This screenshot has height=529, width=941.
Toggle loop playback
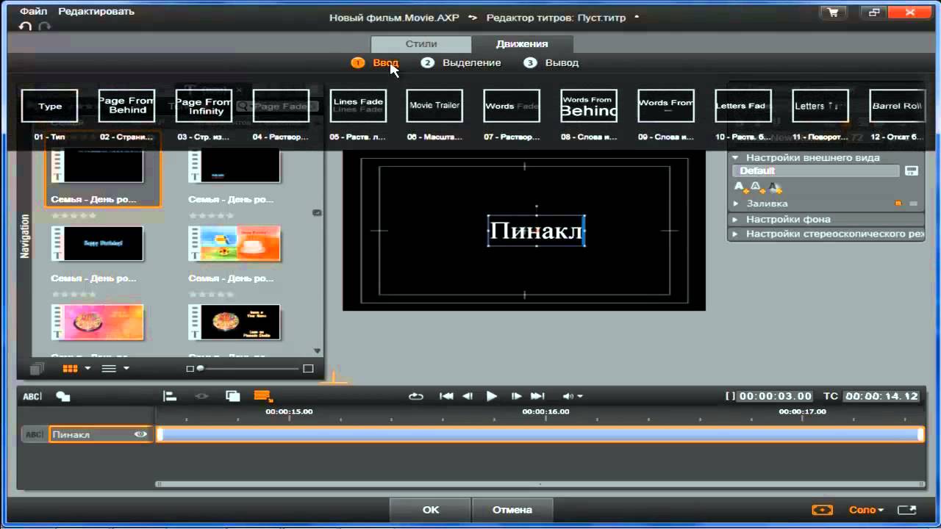click(x=416, y=396)
